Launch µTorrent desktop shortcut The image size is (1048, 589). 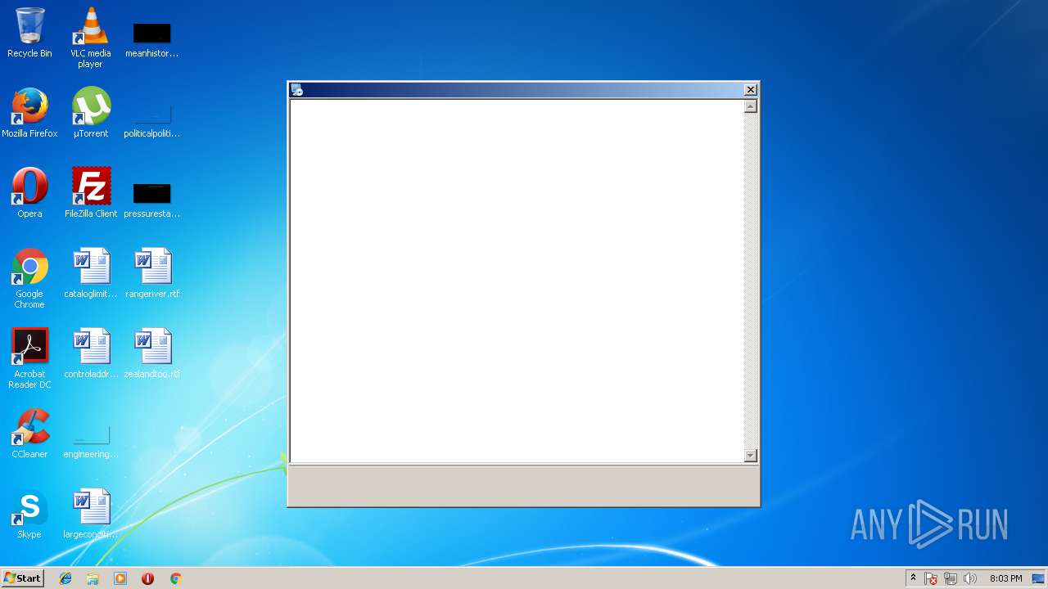pyautogui.click(x=90, y=113)
